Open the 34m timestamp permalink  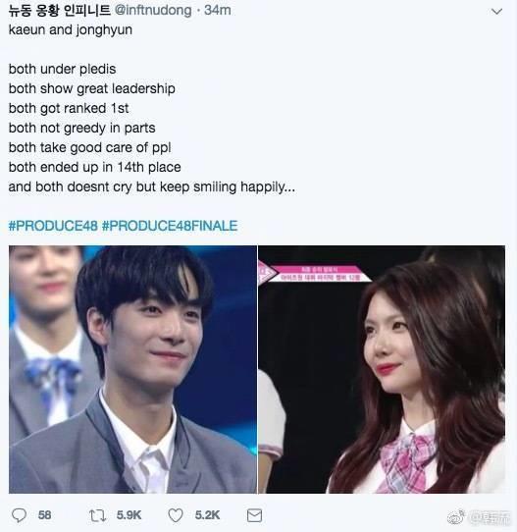click(x=218, y=10)
